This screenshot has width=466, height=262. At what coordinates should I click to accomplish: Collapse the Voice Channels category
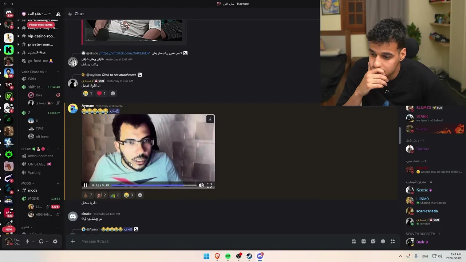pyautogui.click(x=35, y=72)
